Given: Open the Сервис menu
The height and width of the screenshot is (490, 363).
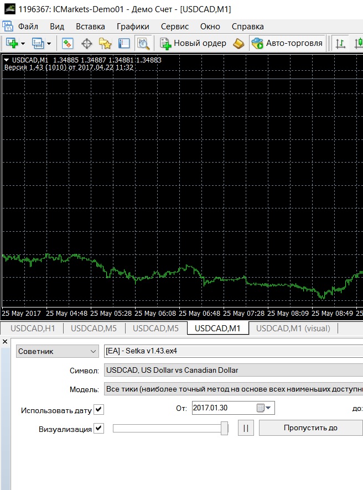Looking at the screenshot, I should [175, 27].
